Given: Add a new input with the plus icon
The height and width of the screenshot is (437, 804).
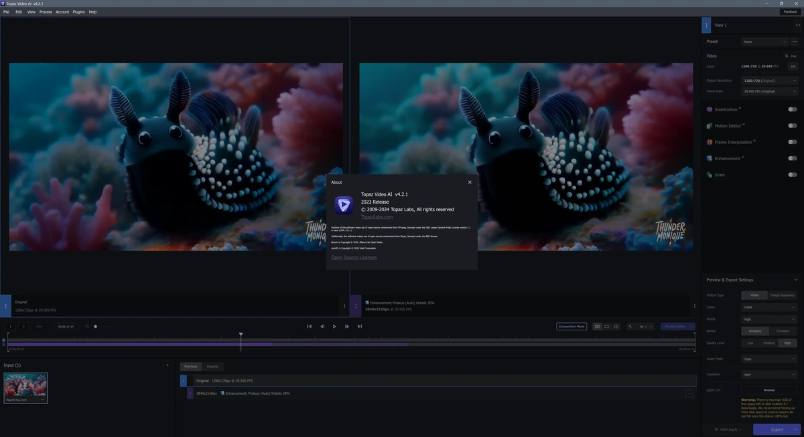Looking at the screenshot, I should point(167,365).
